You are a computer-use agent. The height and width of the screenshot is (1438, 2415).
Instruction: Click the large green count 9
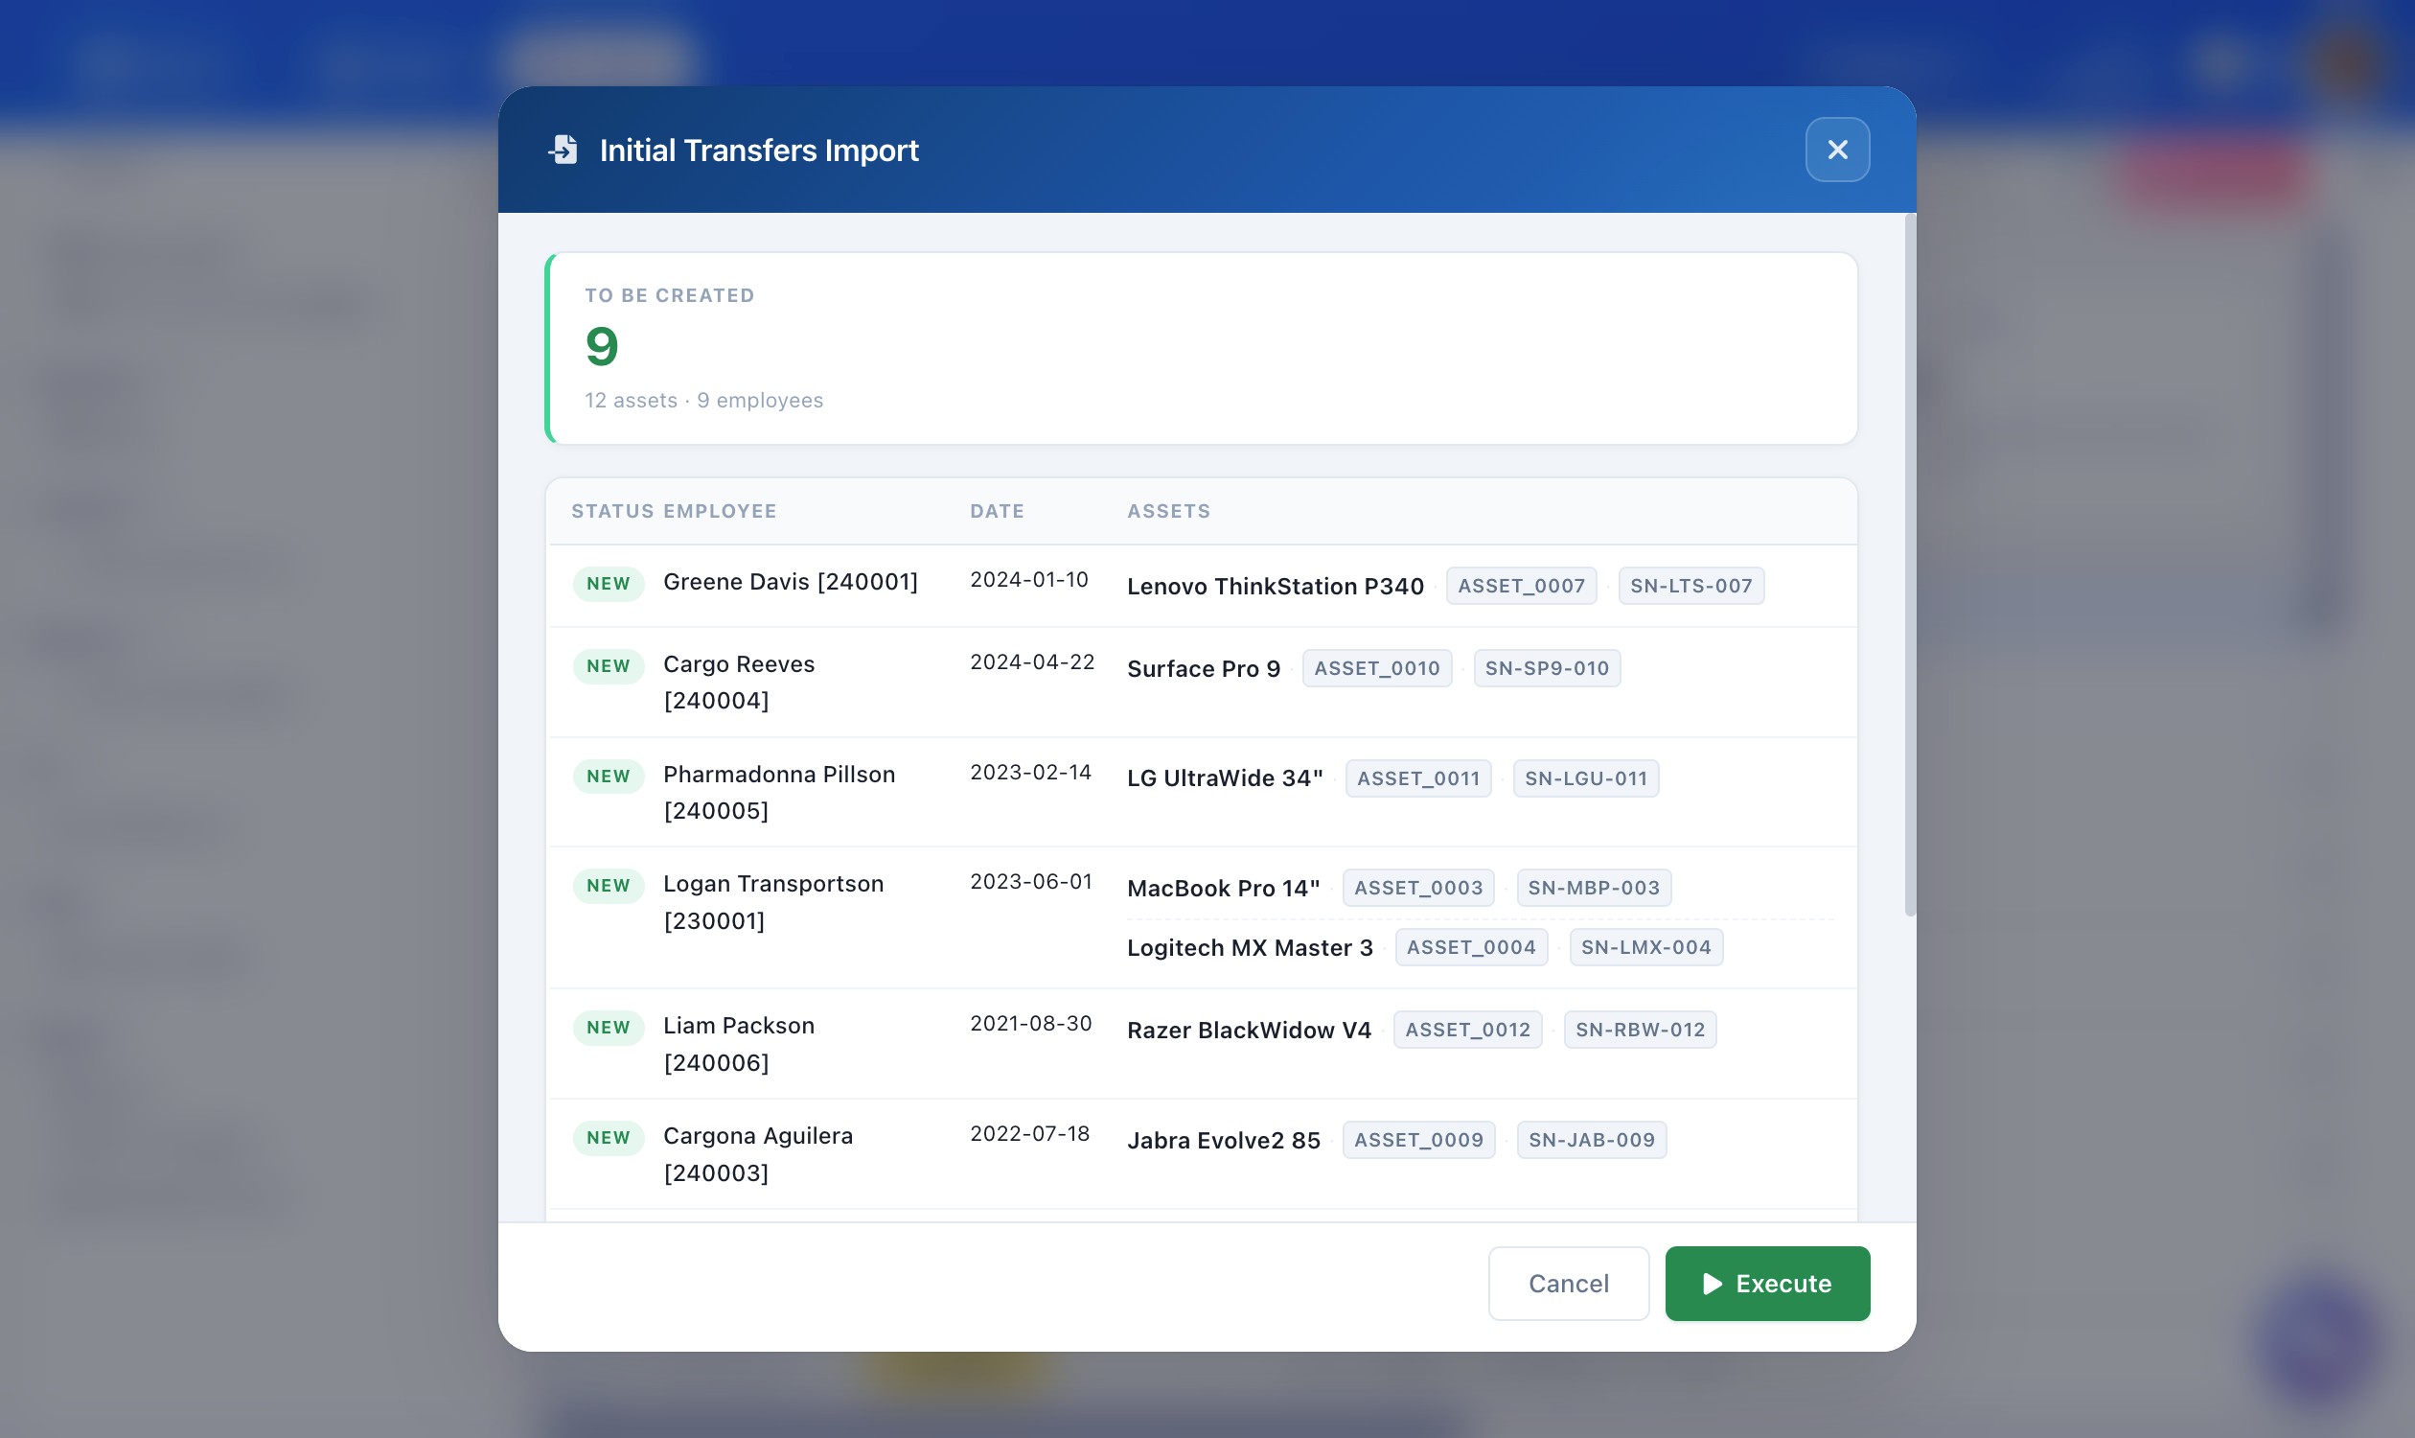(602, 347)
